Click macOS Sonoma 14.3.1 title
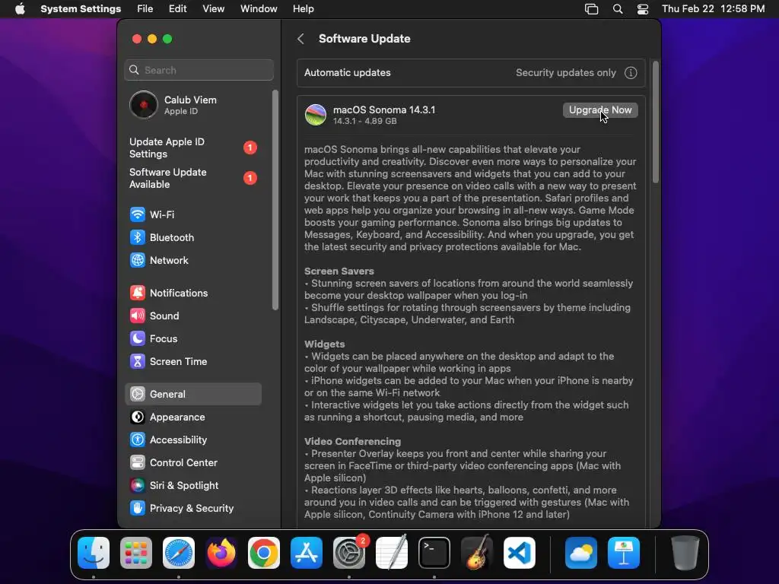 point(384,109)
